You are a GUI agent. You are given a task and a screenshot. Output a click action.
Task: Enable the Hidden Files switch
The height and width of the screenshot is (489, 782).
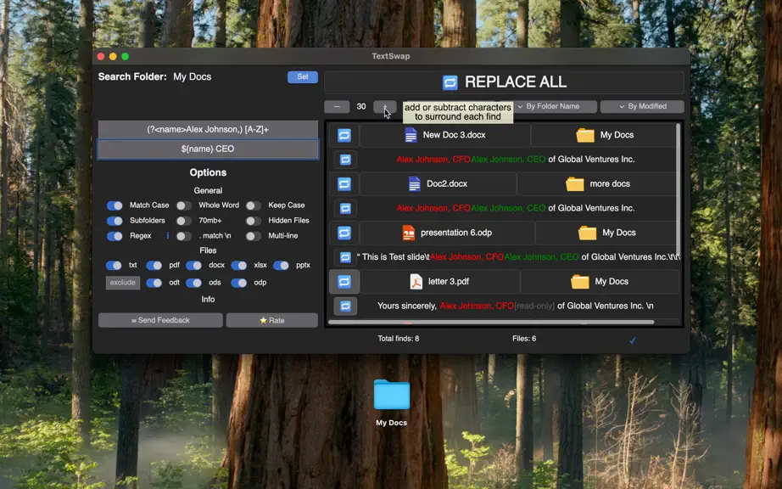click(x=253, y=221)
